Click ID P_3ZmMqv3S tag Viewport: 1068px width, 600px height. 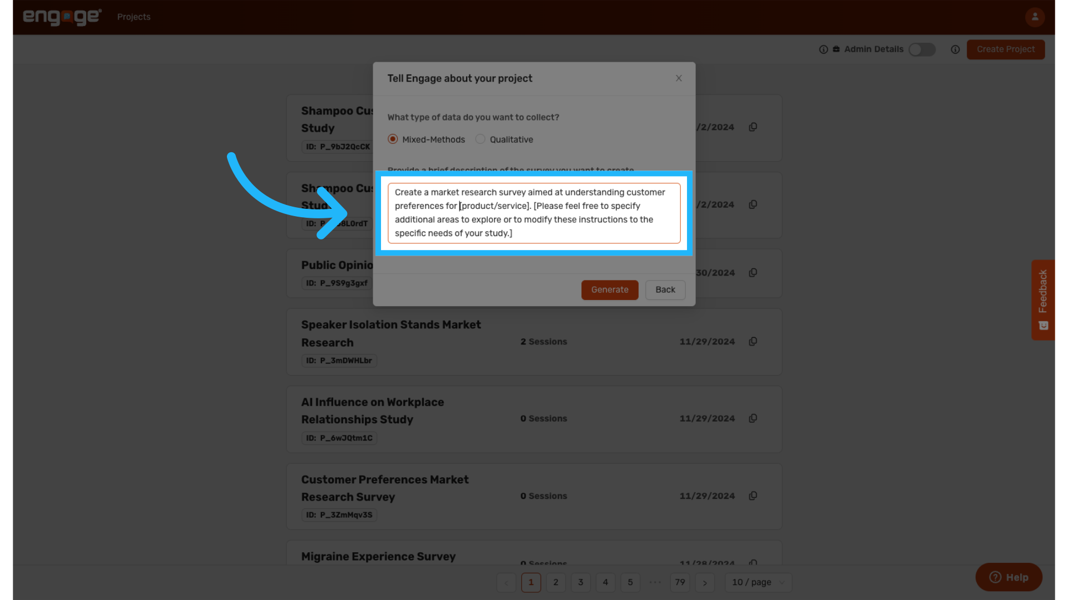point(339,515)
